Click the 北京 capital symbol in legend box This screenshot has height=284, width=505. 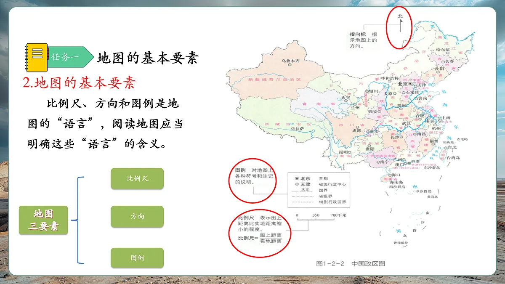297,178
